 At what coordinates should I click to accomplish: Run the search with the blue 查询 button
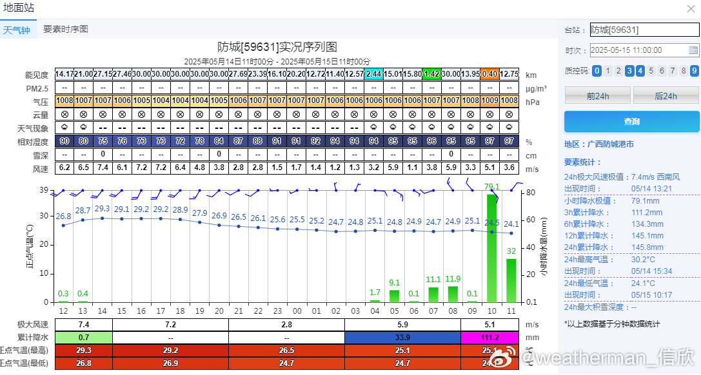click(632, 121)
